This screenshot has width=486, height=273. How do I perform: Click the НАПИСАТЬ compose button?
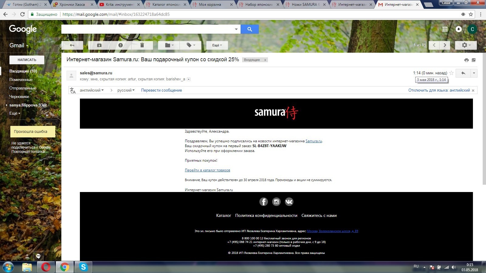(27, 60)
